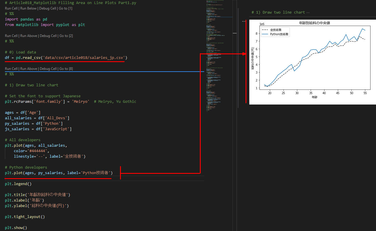Click the 'from matplotlib import pyplot as plt' line
The width and height of the screenshot is (376, 231).
[45, 25]
